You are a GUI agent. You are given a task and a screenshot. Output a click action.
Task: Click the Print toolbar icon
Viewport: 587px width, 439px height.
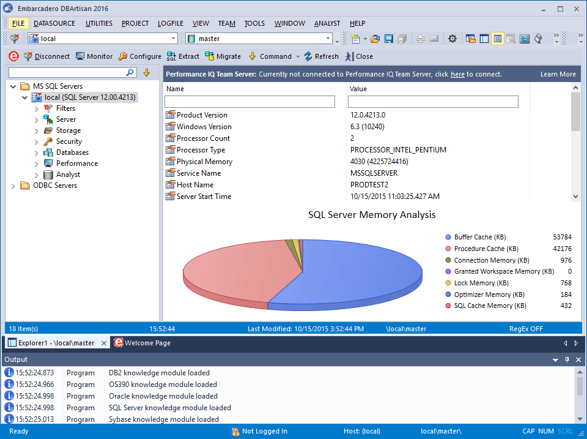point(421,39)
